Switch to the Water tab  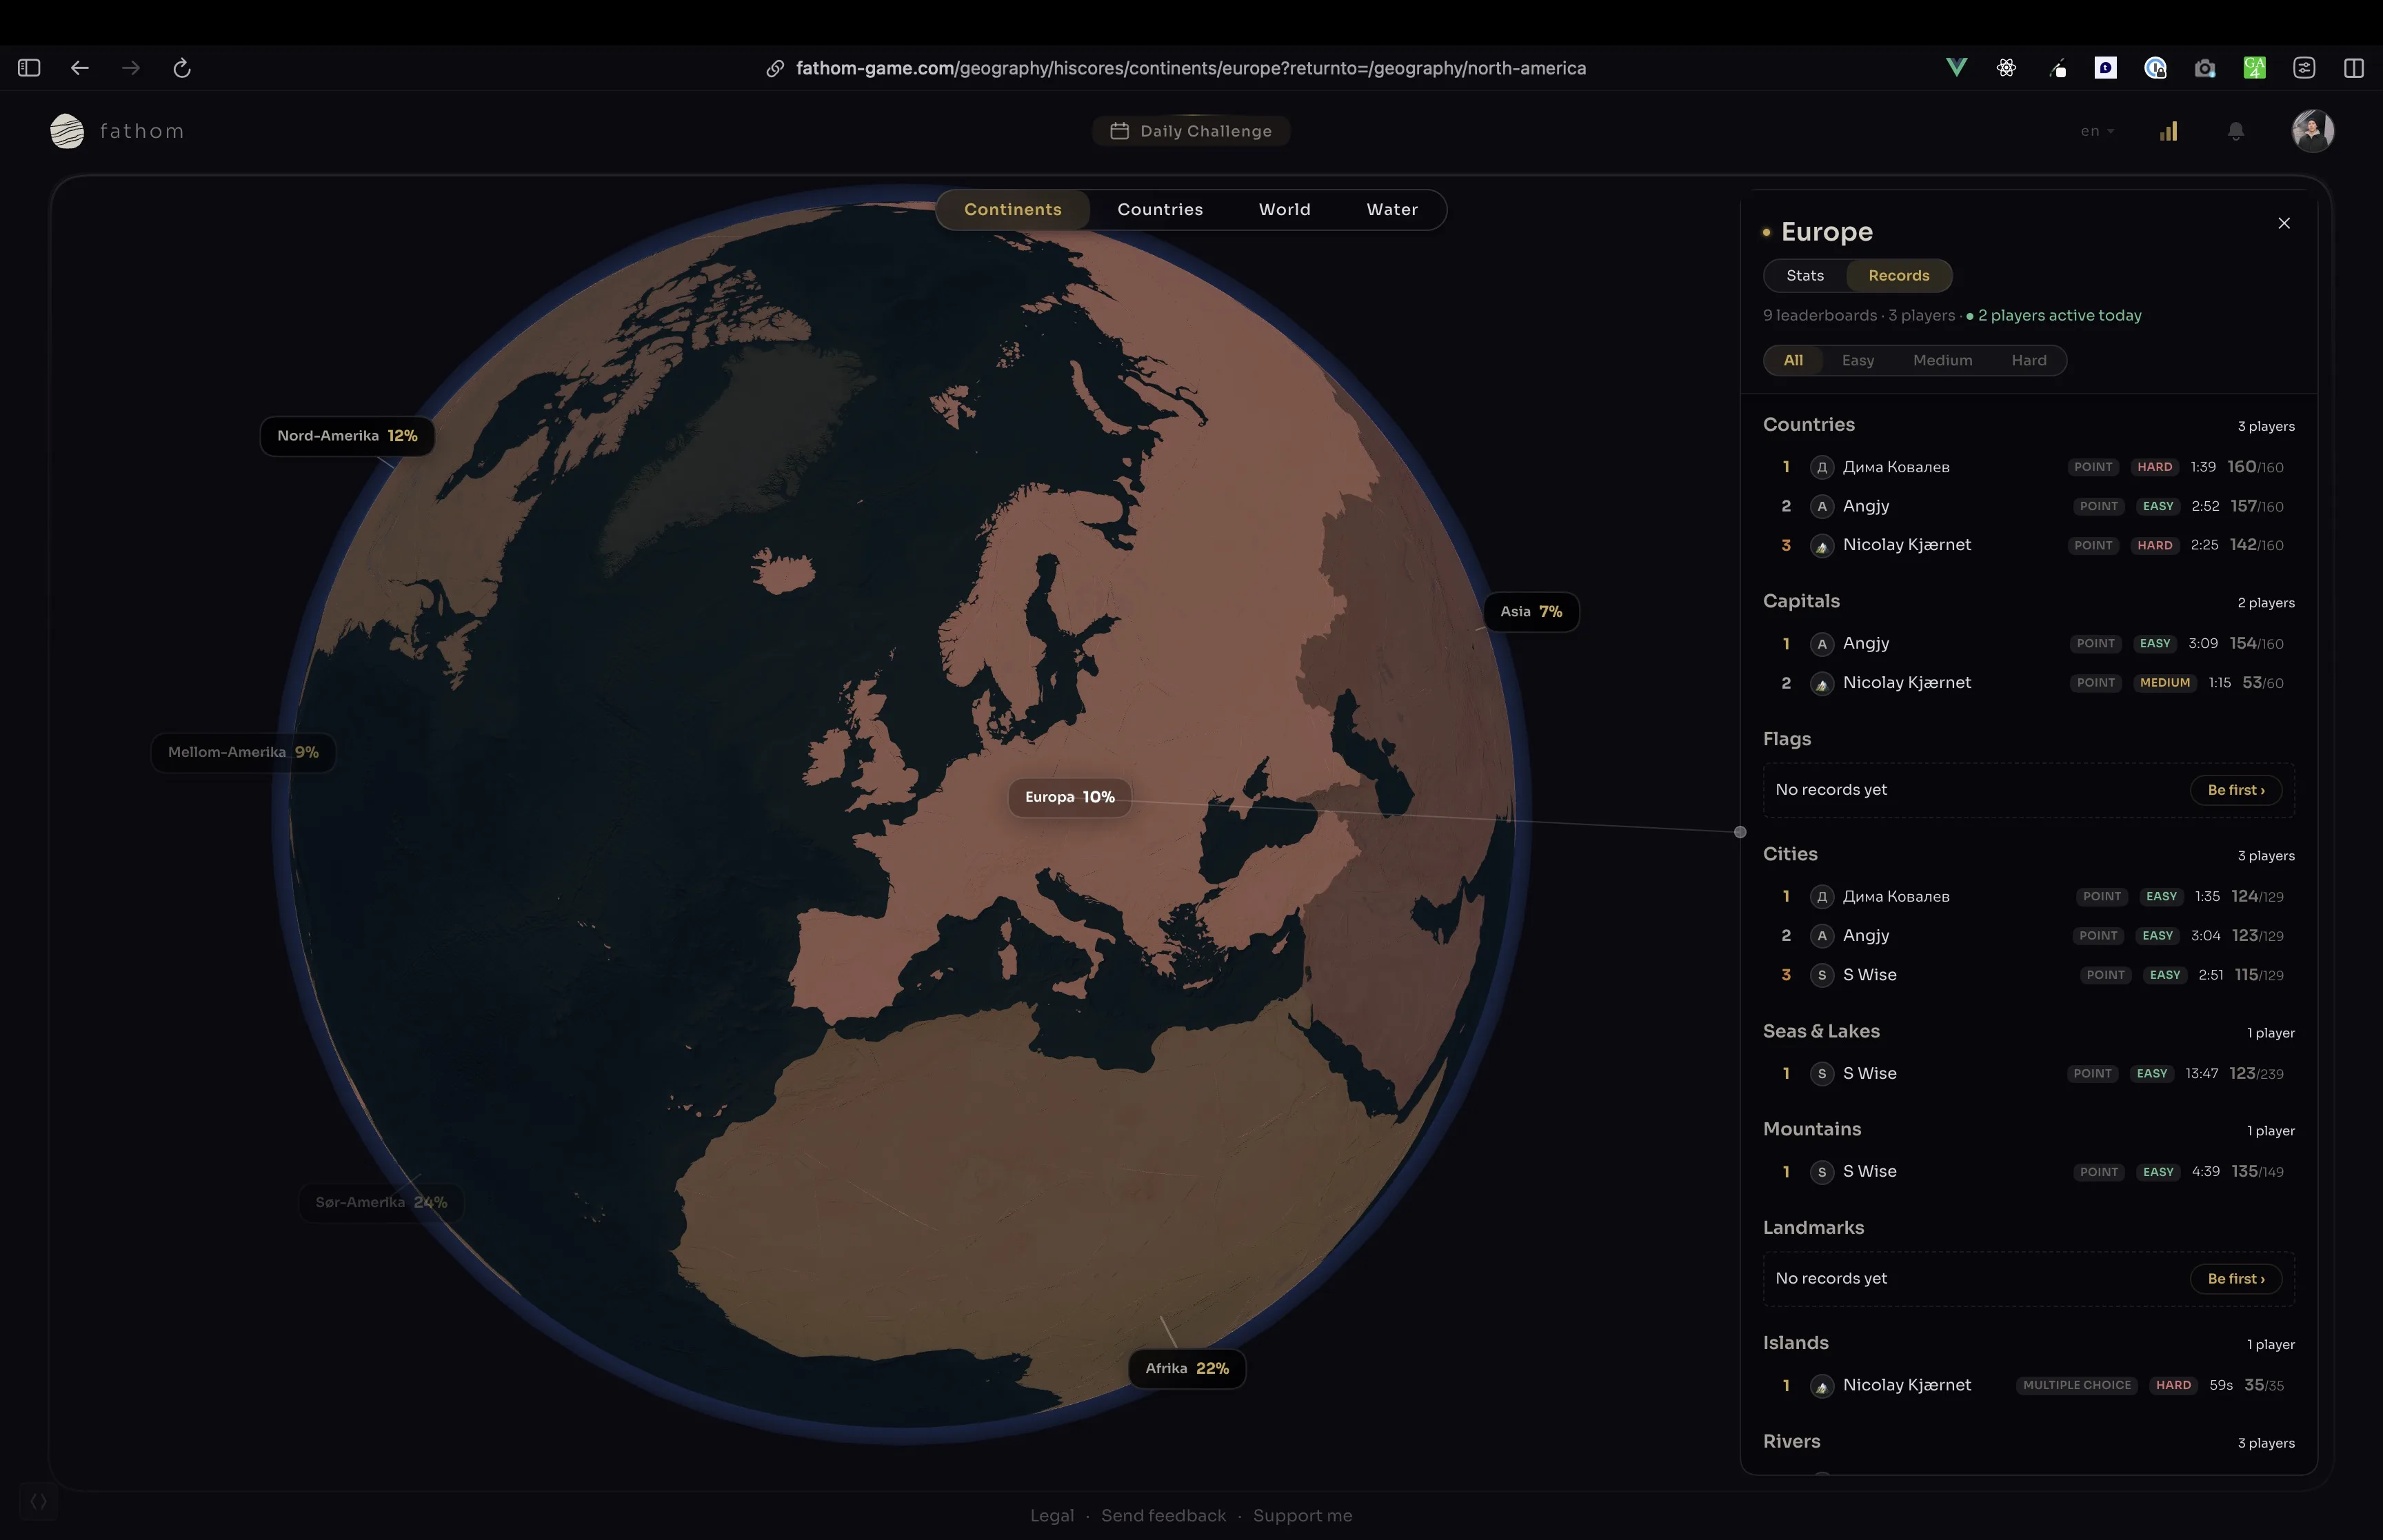1392,210
